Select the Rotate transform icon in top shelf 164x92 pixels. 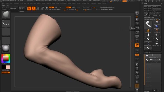[46, 8]
